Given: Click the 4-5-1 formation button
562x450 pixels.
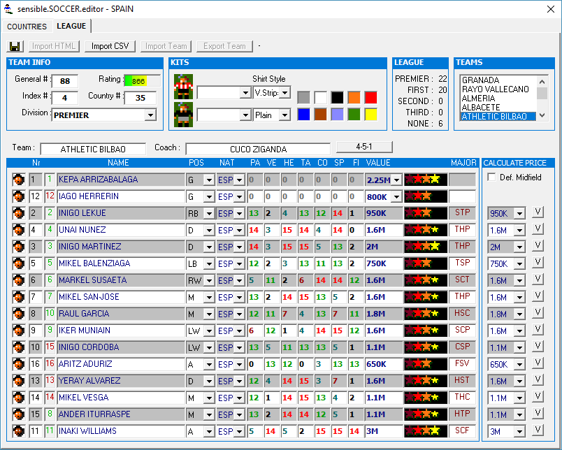Looking at the screenshot, I should click(363, 147).
